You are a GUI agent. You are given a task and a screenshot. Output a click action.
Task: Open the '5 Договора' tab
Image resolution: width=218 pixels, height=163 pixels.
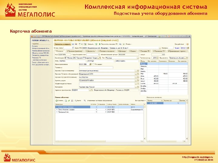[122, 51]
